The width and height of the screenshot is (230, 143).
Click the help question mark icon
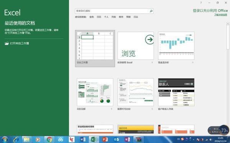coord(201,3)
